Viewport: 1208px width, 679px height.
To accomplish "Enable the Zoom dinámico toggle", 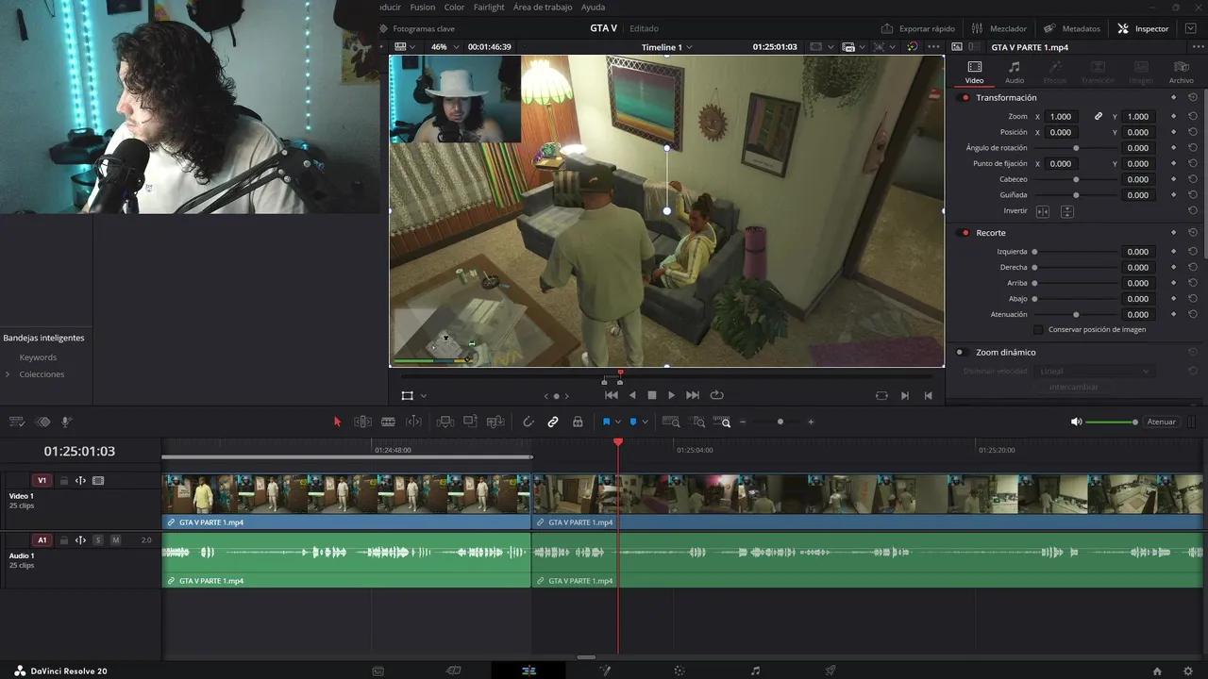I will [960, 353].
